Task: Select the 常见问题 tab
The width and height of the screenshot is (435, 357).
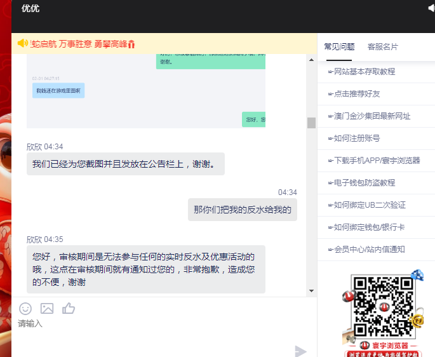Action: pyautogui.click(x=339, y=47)
